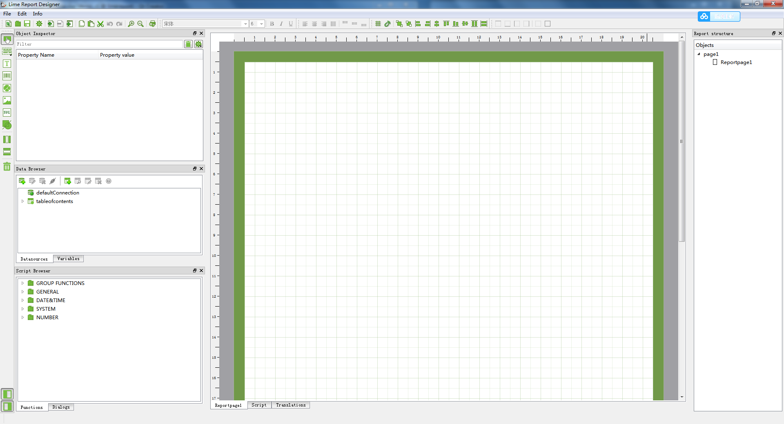Image resolution: width=784 pixels, height=424 pixels.
Task: Open the Info menu
Action: coord(38,13)
